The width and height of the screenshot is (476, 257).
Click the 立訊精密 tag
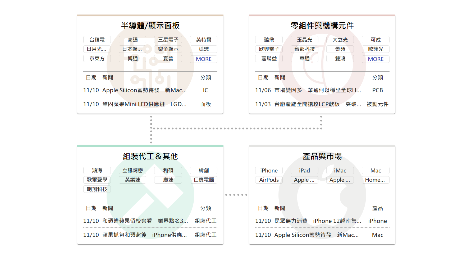(x=132, y=171)
